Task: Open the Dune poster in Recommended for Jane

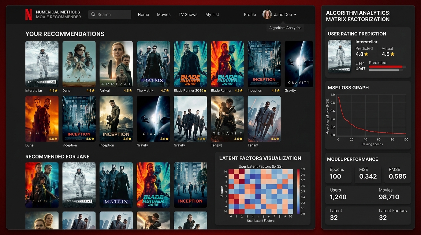Action: click(42, 185)
